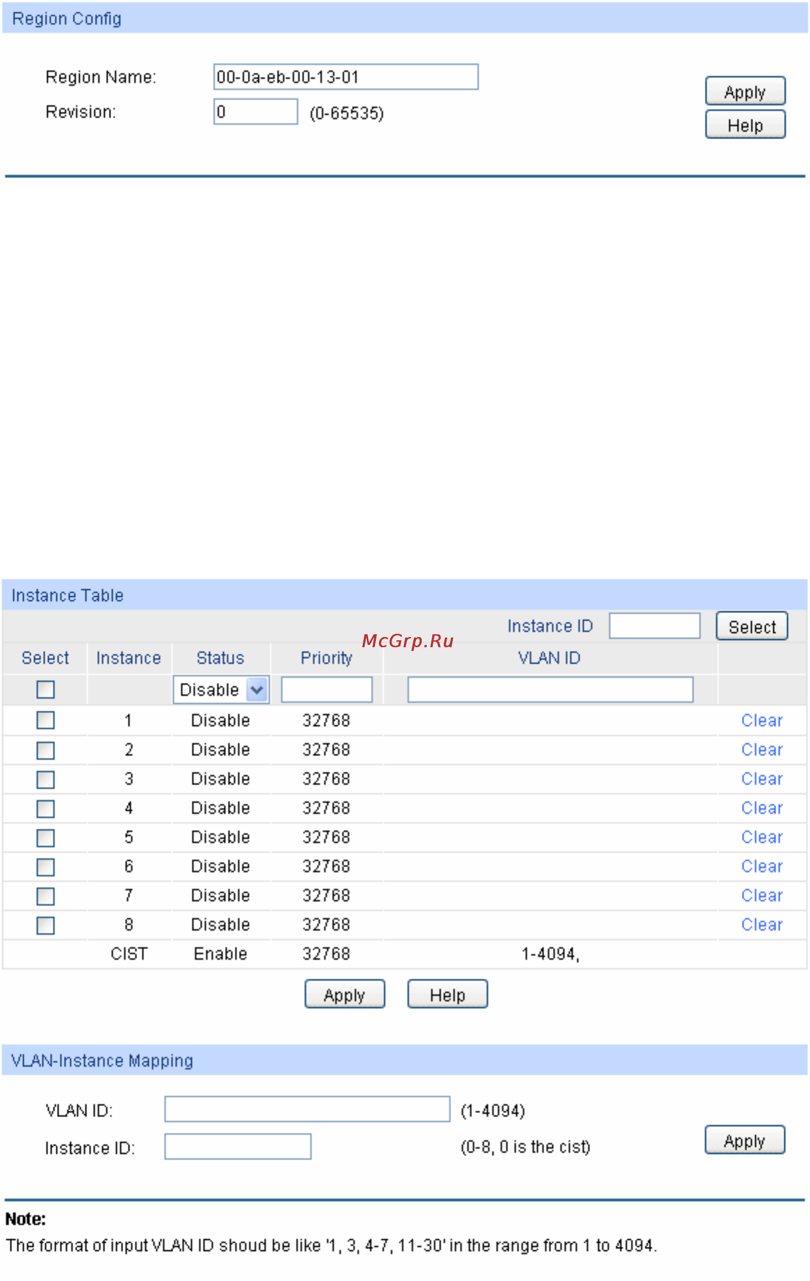
Task: Open Help in the Region Config section
Action: pos(745,124)
